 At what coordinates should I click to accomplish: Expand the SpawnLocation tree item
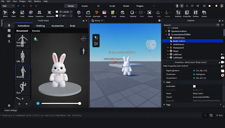tap(166, 31)
